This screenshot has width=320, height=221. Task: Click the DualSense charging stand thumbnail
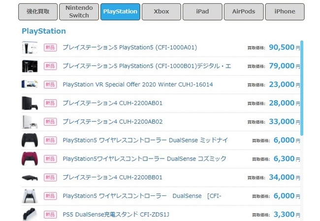click(x=30, y=214)
